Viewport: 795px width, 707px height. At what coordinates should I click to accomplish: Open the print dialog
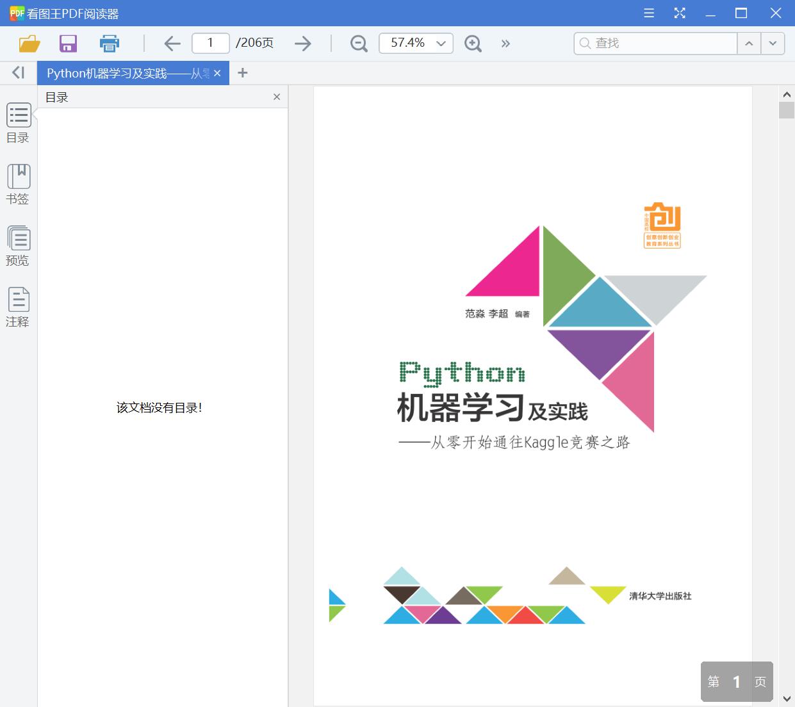tap(109, 43)
